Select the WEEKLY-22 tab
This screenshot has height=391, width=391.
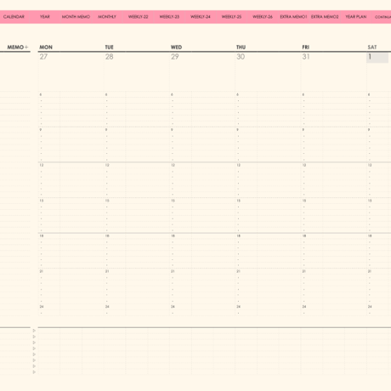click(x=139, y=17)
